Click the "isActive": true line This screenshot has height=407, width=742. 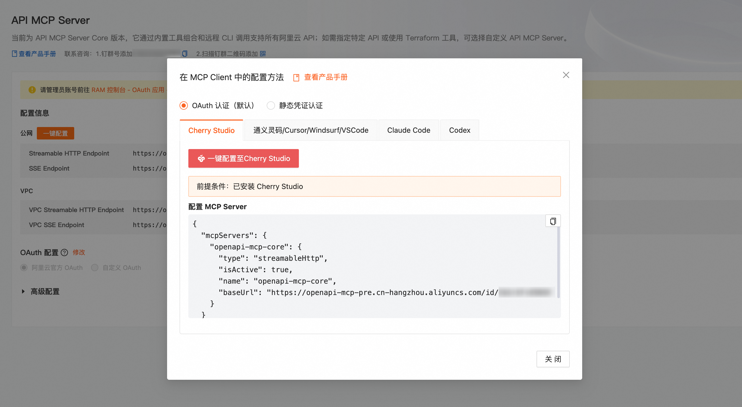(256, 270)
